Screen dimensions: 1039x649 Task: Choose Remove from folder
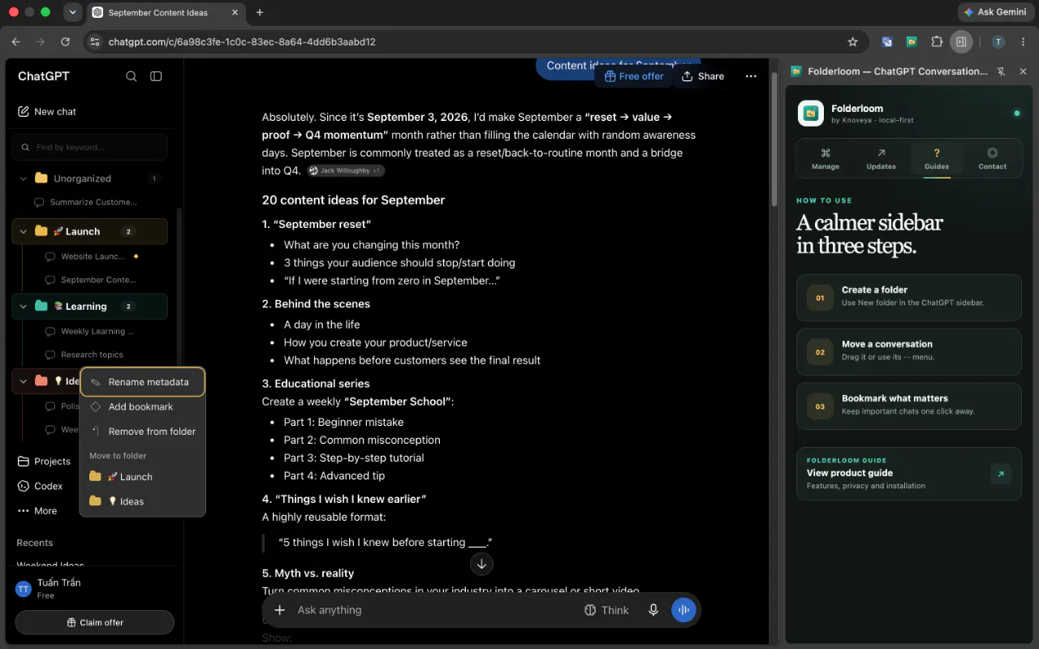click(143, 432)
